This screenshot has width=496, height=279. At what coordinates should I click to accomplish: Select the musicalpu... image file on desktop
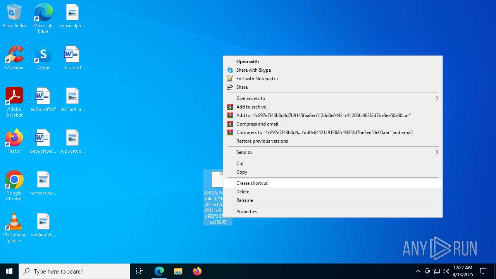[x=72, y=16]
